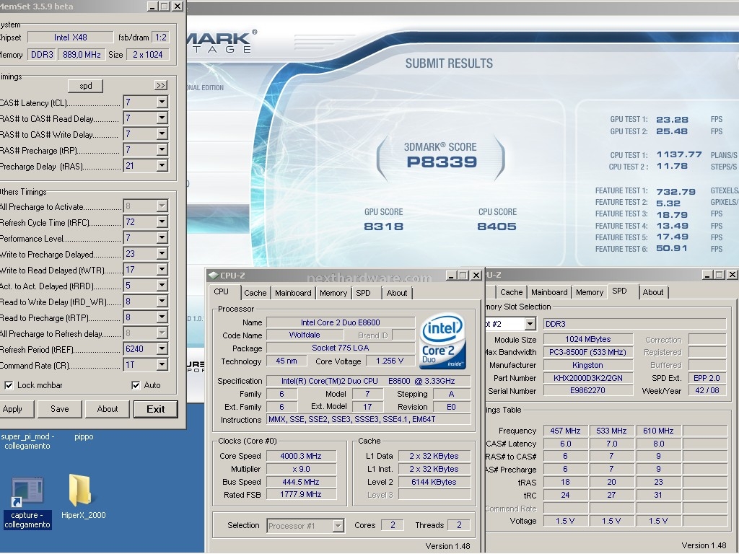The height and width of the screenshot is (554, 739).
Task: Open the Cache tab in the right CPU-Z window
Action: click(x=512, y=293)
